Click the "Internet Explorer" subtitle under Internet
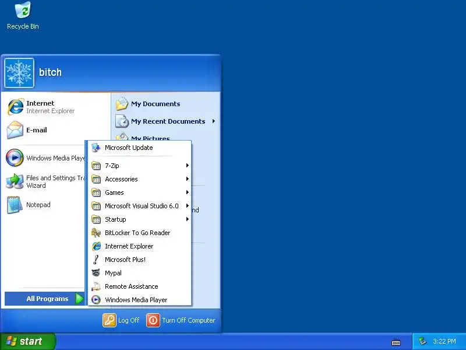 click(x=50, y=111)
